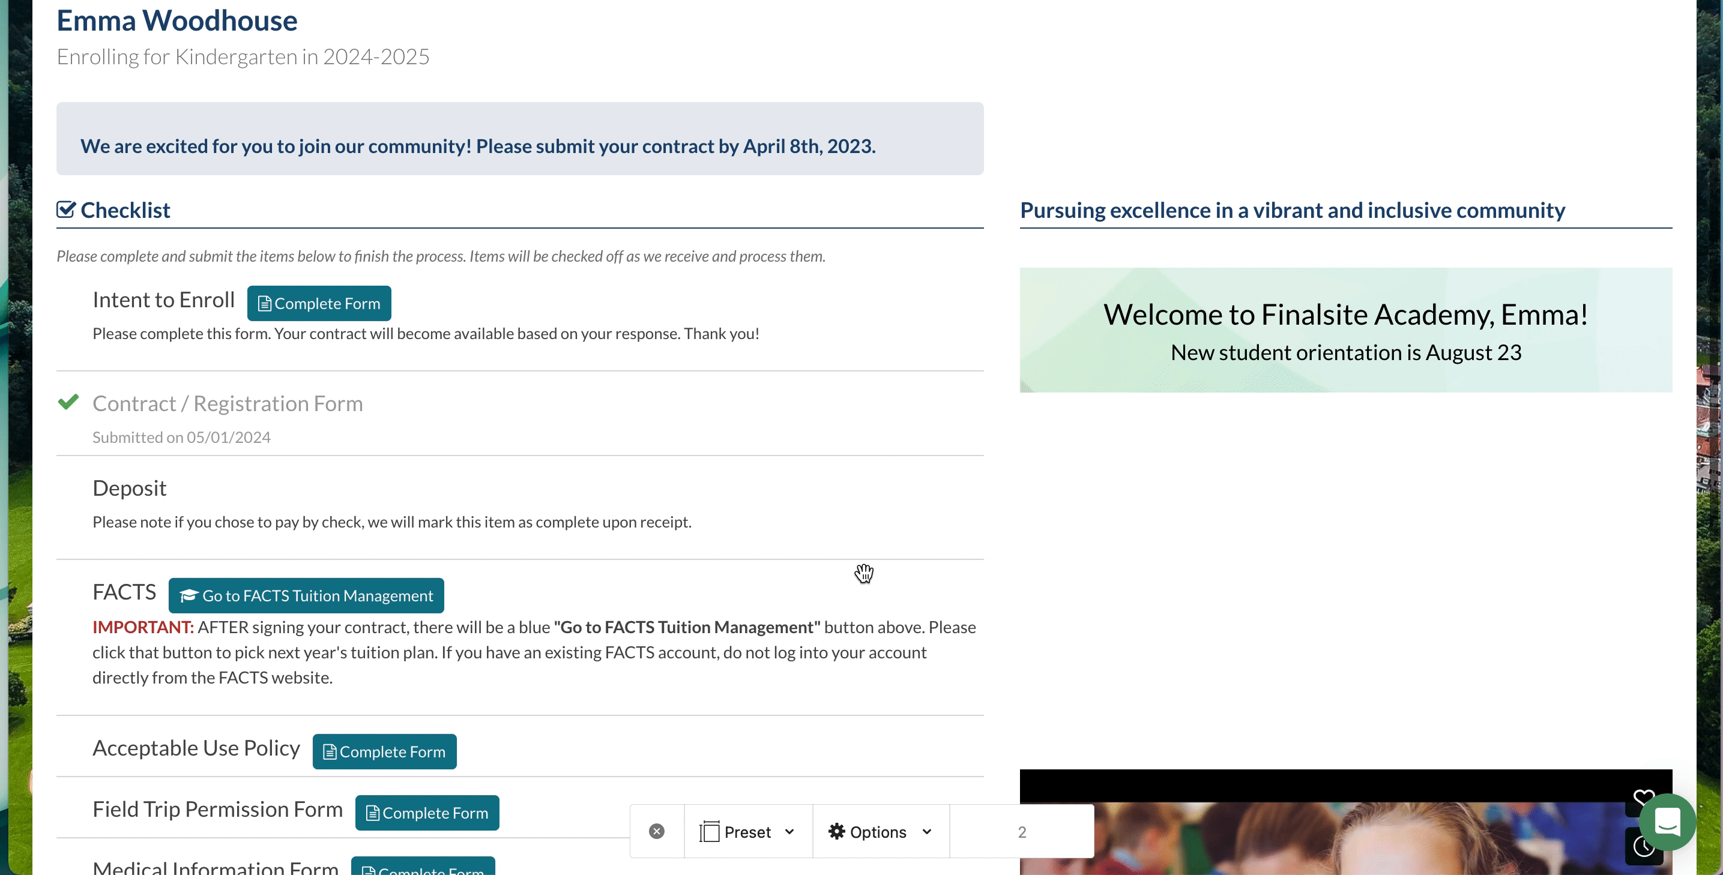
Task: Click the Preset crop frame icon
Action: coord(709,832)
